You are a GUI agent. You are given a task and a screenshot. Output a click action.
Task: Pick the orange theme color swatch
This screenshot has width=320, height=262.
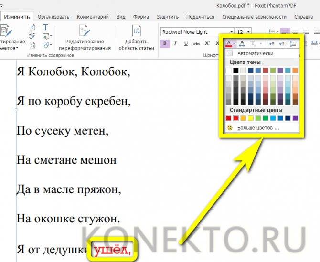tap(295, 70)
